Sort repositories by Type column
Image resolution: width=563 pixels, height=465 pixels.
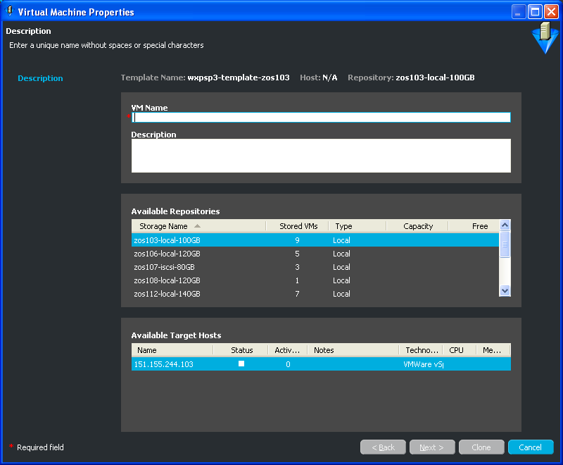[x=358, y=226]
